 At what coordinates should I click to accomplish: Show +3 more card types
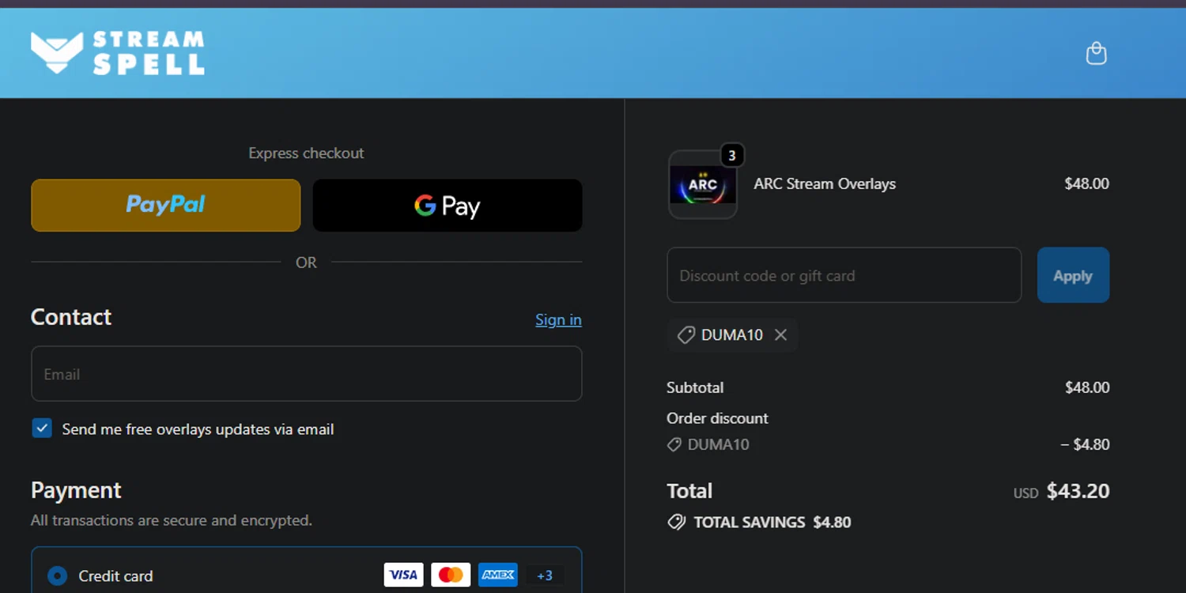click(x=545, y=576)
